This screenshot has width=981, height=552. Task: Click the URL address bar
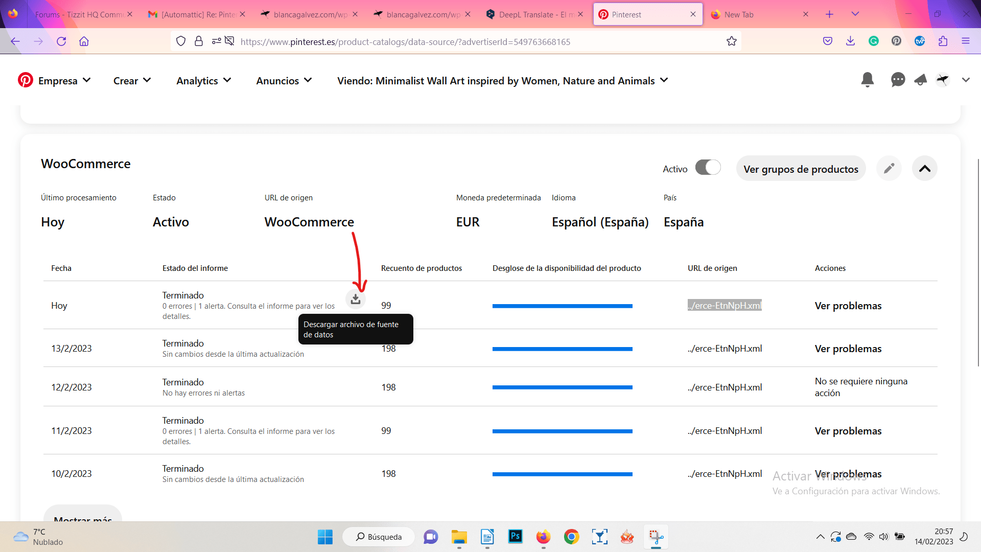pos(455,41)
